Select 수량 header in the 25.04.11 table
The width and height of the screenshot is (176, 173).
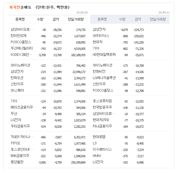122,19
